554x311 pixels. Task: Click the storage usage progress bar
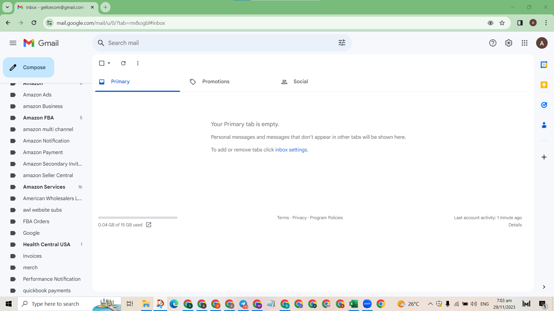click(138, 218)
